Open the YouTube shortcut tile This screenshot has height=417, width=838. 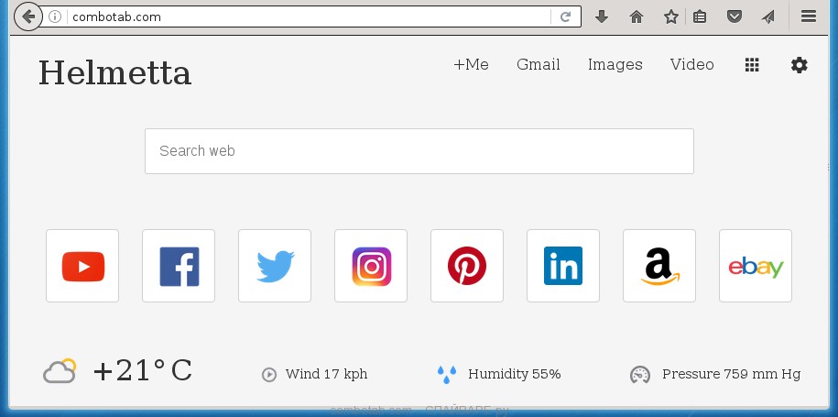click(x=82, y=266)
